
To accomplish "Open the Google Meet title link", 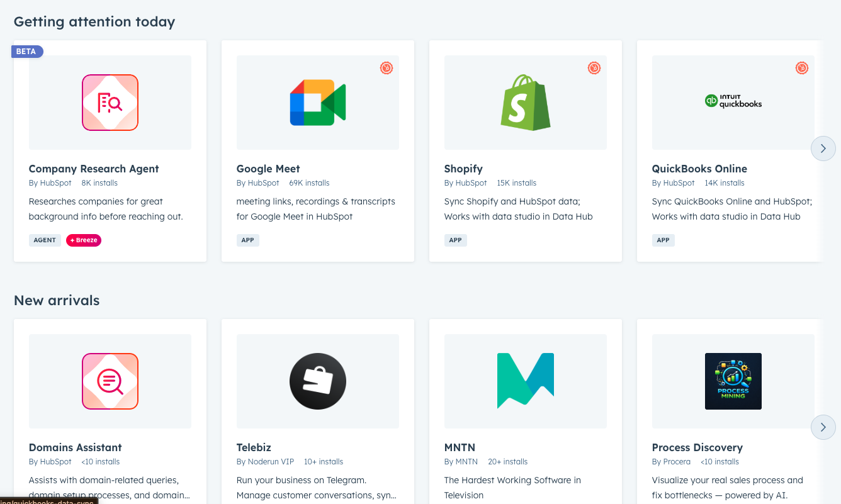I will point(268,169).
